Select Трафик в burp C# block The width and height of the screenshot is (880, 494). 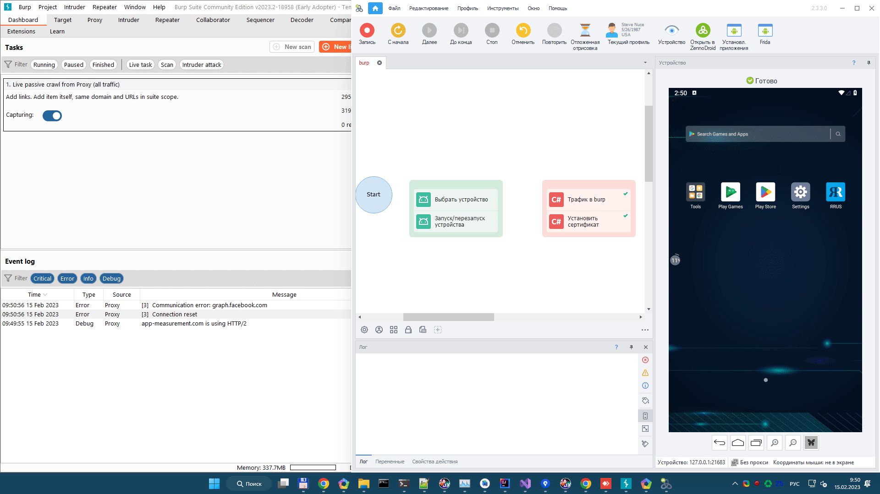(x=589, y=200)
